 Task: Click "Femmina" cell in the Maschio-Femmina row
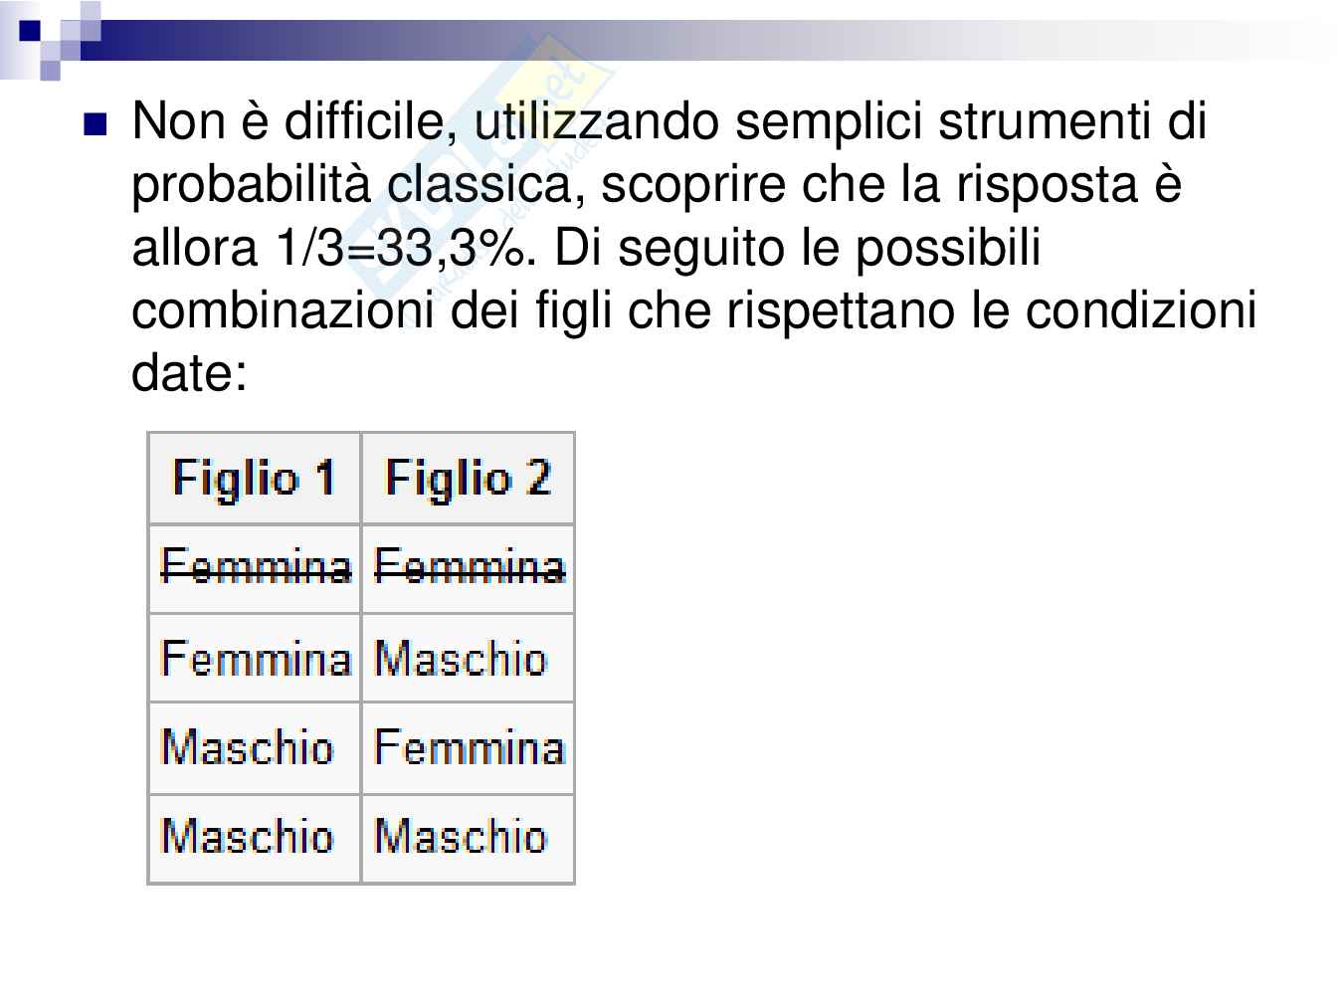pos(469,747)
